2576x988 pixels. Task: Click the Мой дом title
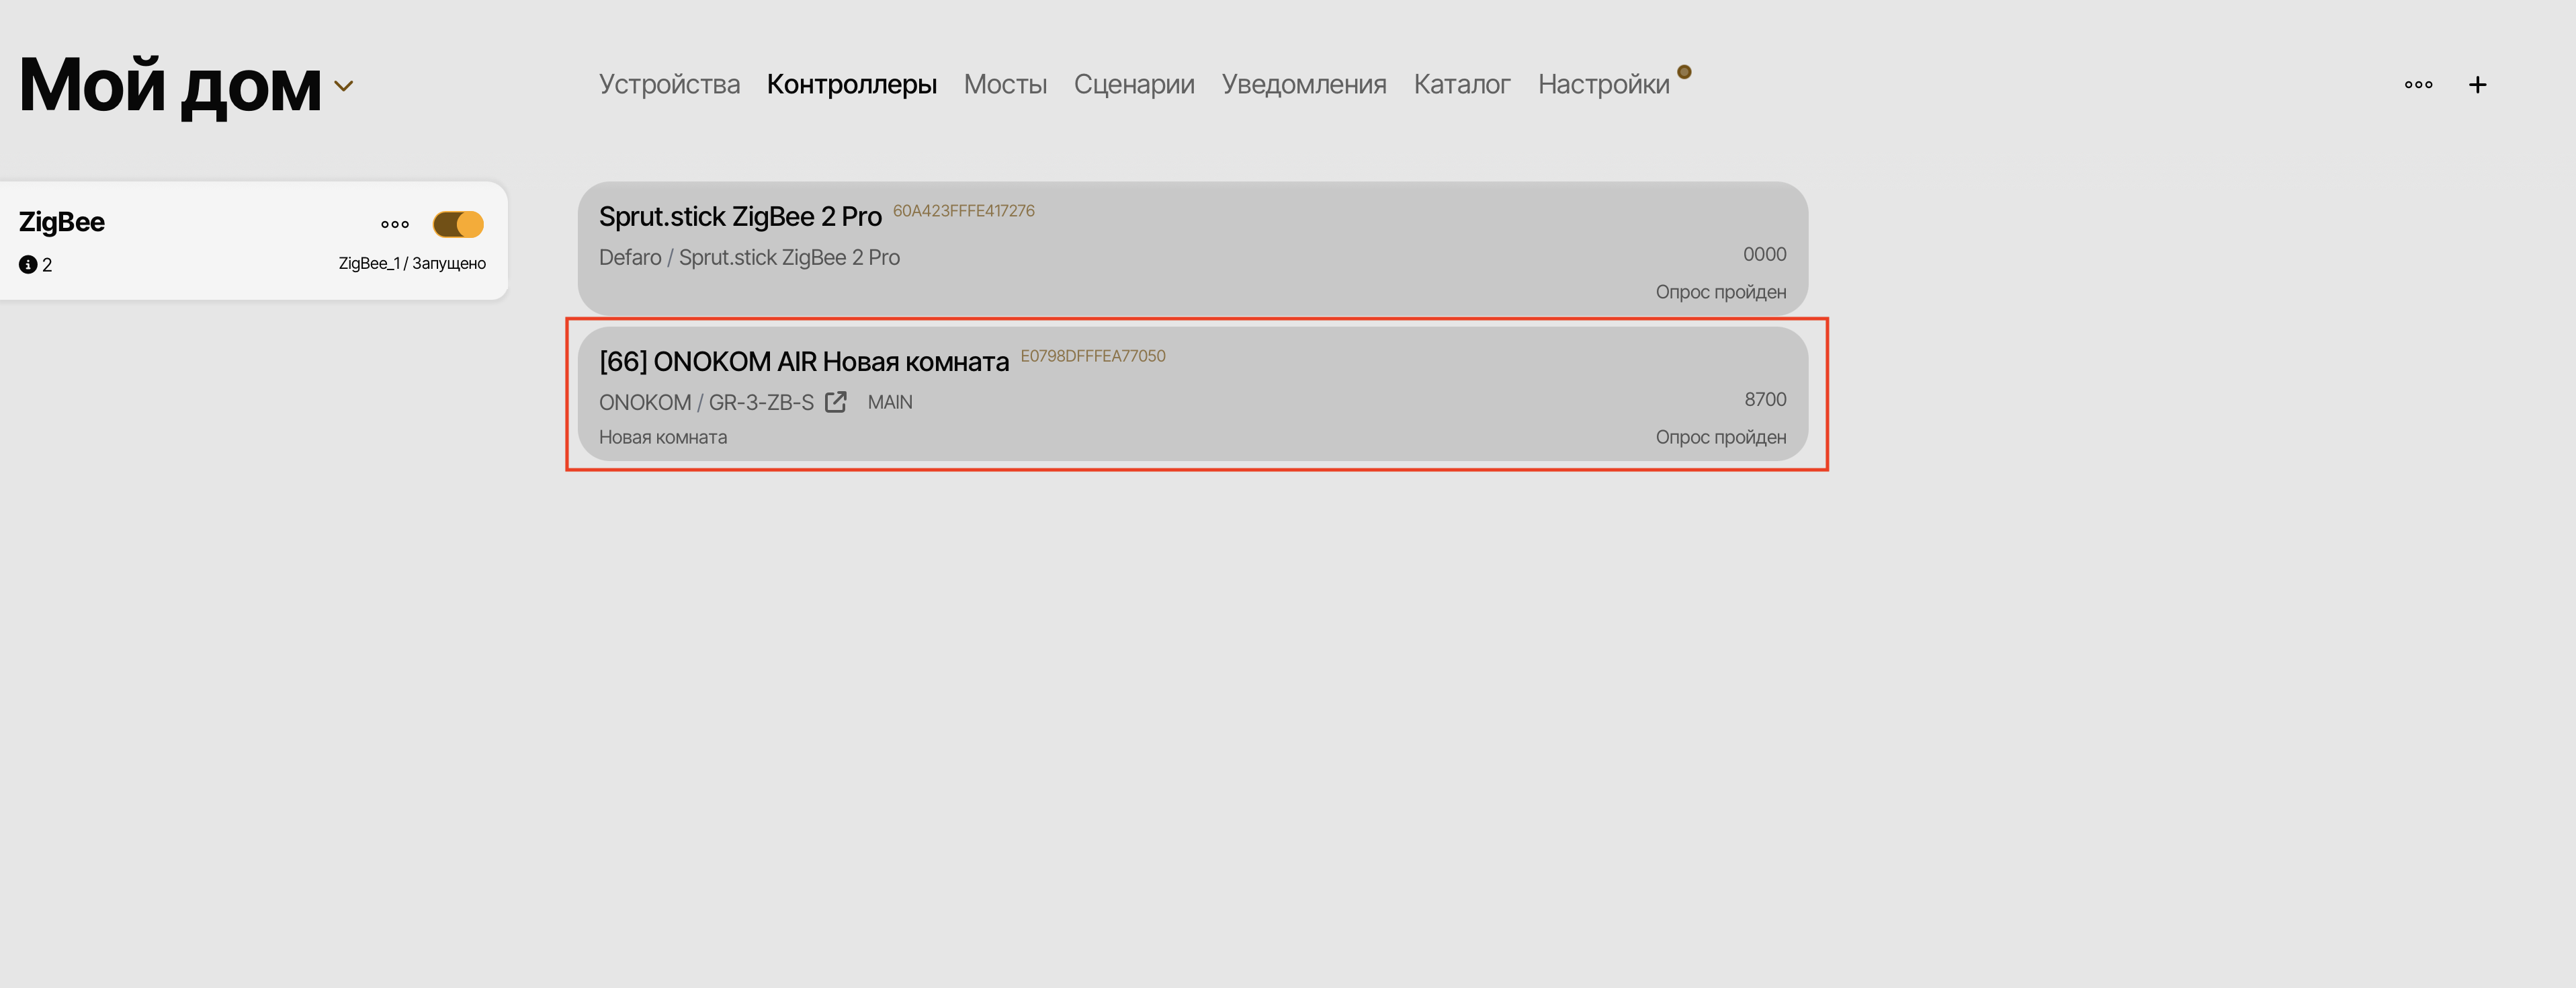(x=170, y=86)
